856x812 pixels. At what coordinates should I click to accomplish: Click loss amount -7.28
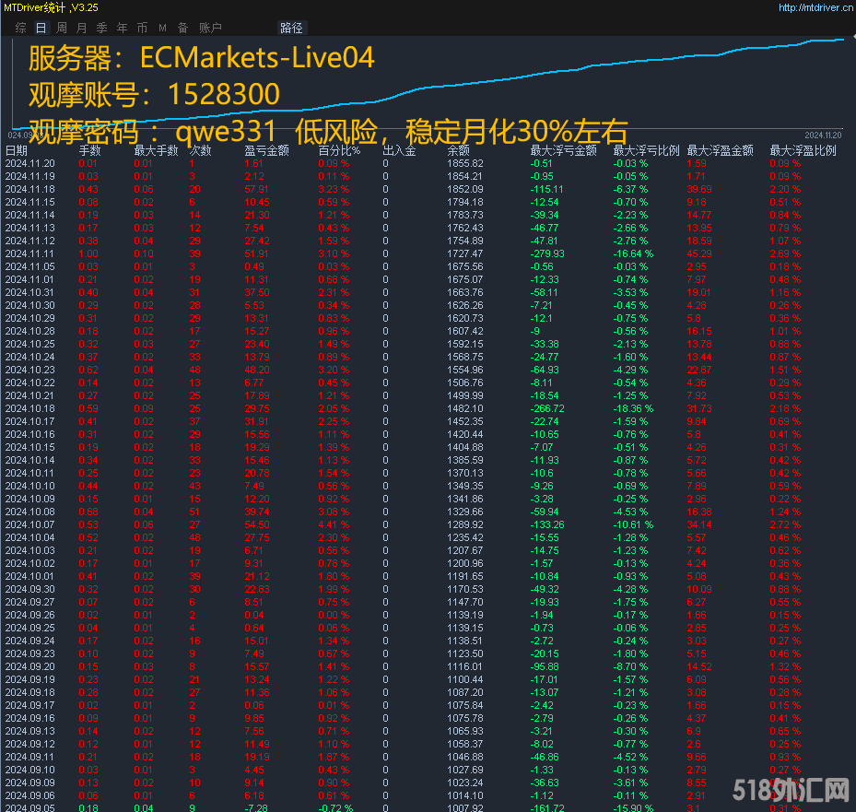pyautogui.click(x=256, y=807)
